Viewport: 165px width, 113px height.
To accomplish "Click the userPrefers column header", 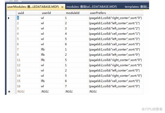I will tap(116, 13).
